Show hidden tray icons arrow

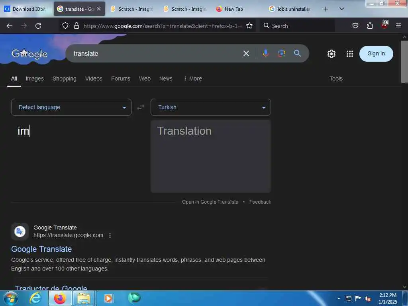coord(339,298)
